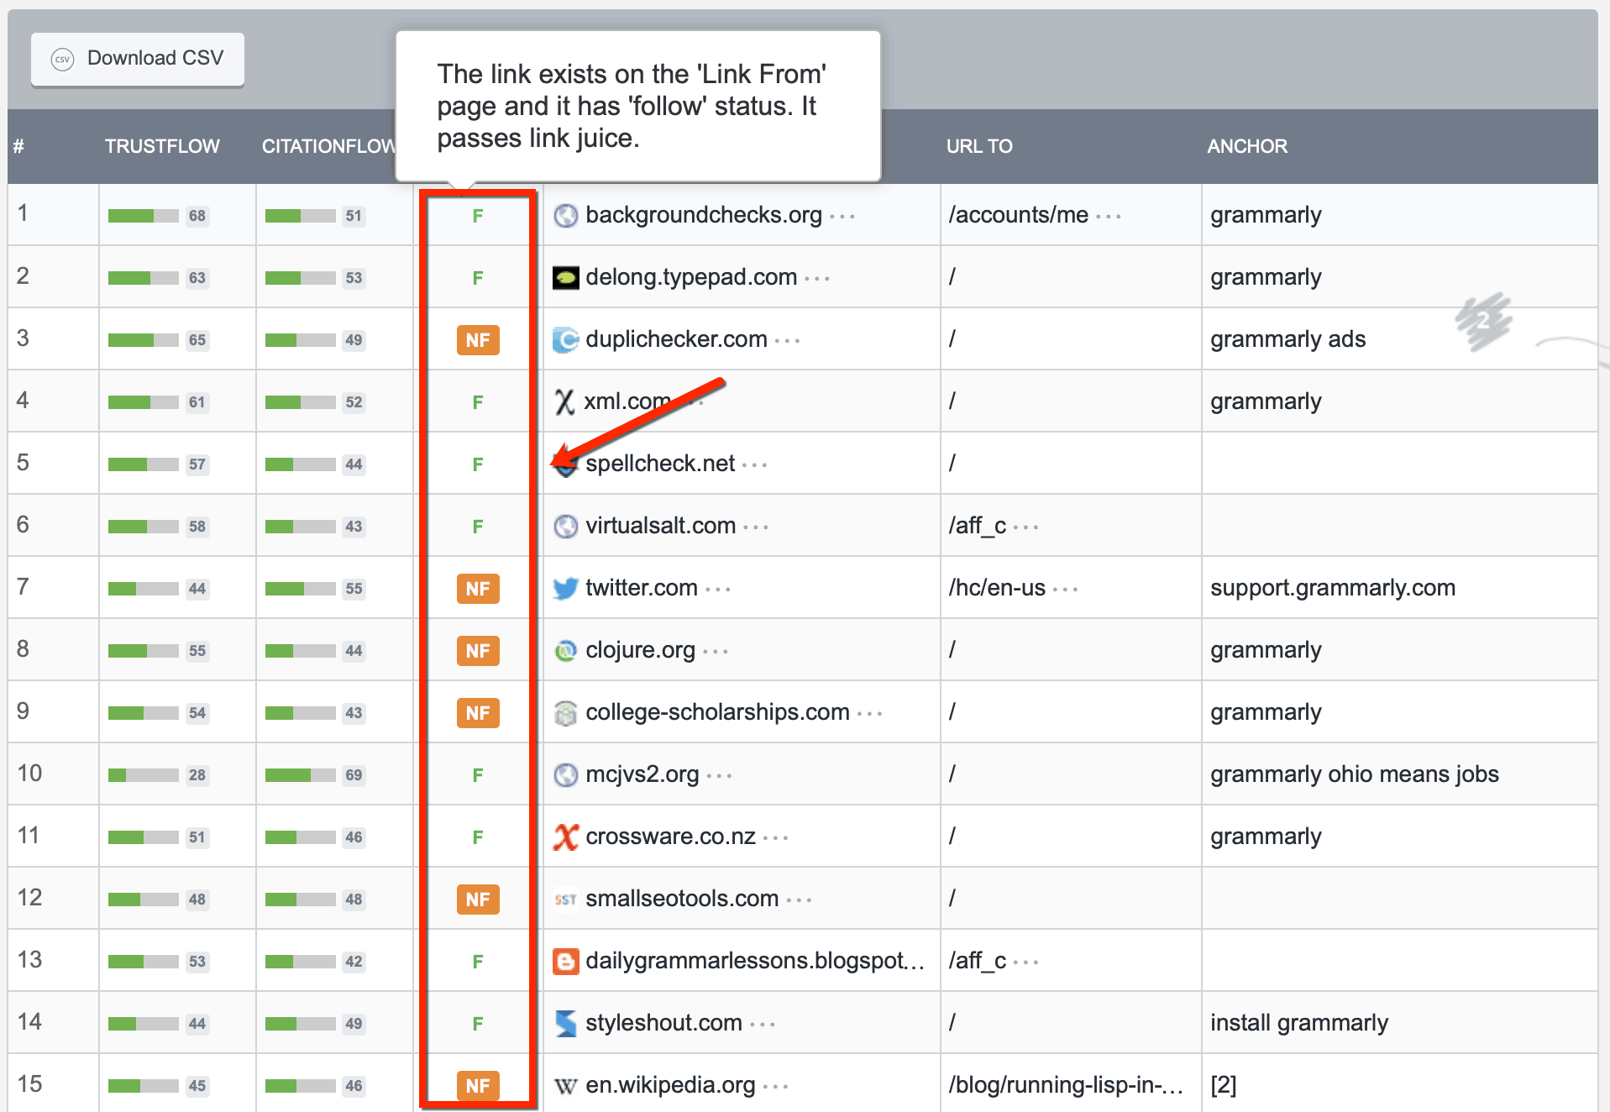The height and width of the screenshot is (1112, 1610).
Task: Sort by the CITATIONFLOW column header
Action: 328,146
